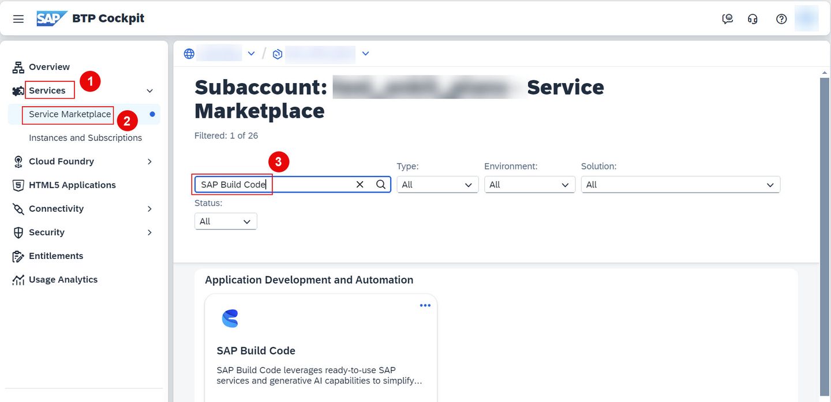The height and width of the screenshot is (402, 831).
Task: Click the BTP Cockpit title
Action: point(108,18)
